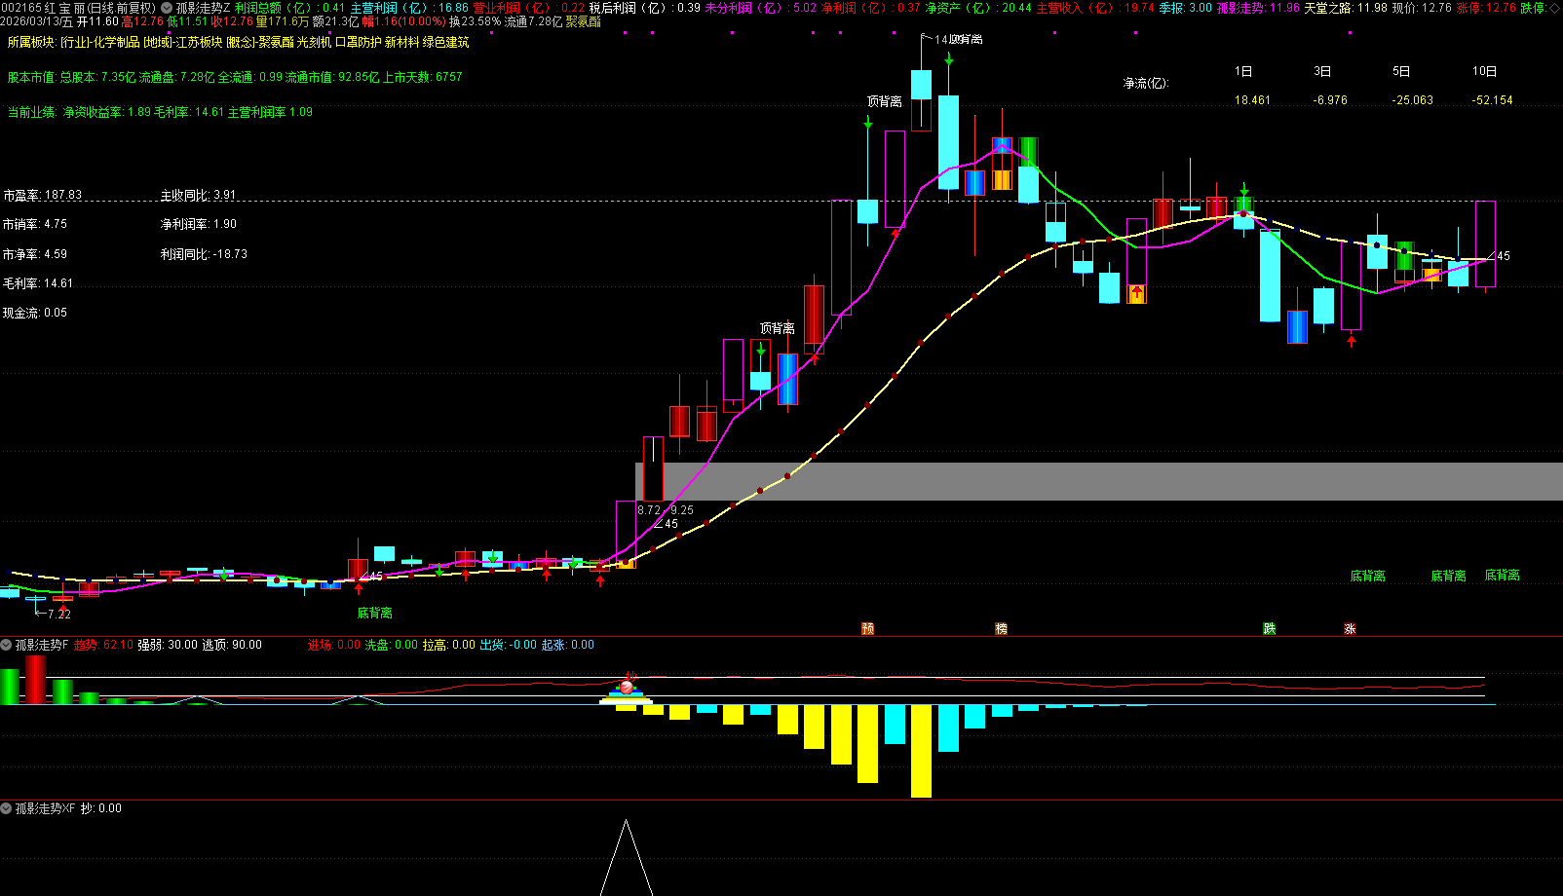Open the 榜 ranking event marker
This screenshot has width=1563, height=896.
[1001, 628]
